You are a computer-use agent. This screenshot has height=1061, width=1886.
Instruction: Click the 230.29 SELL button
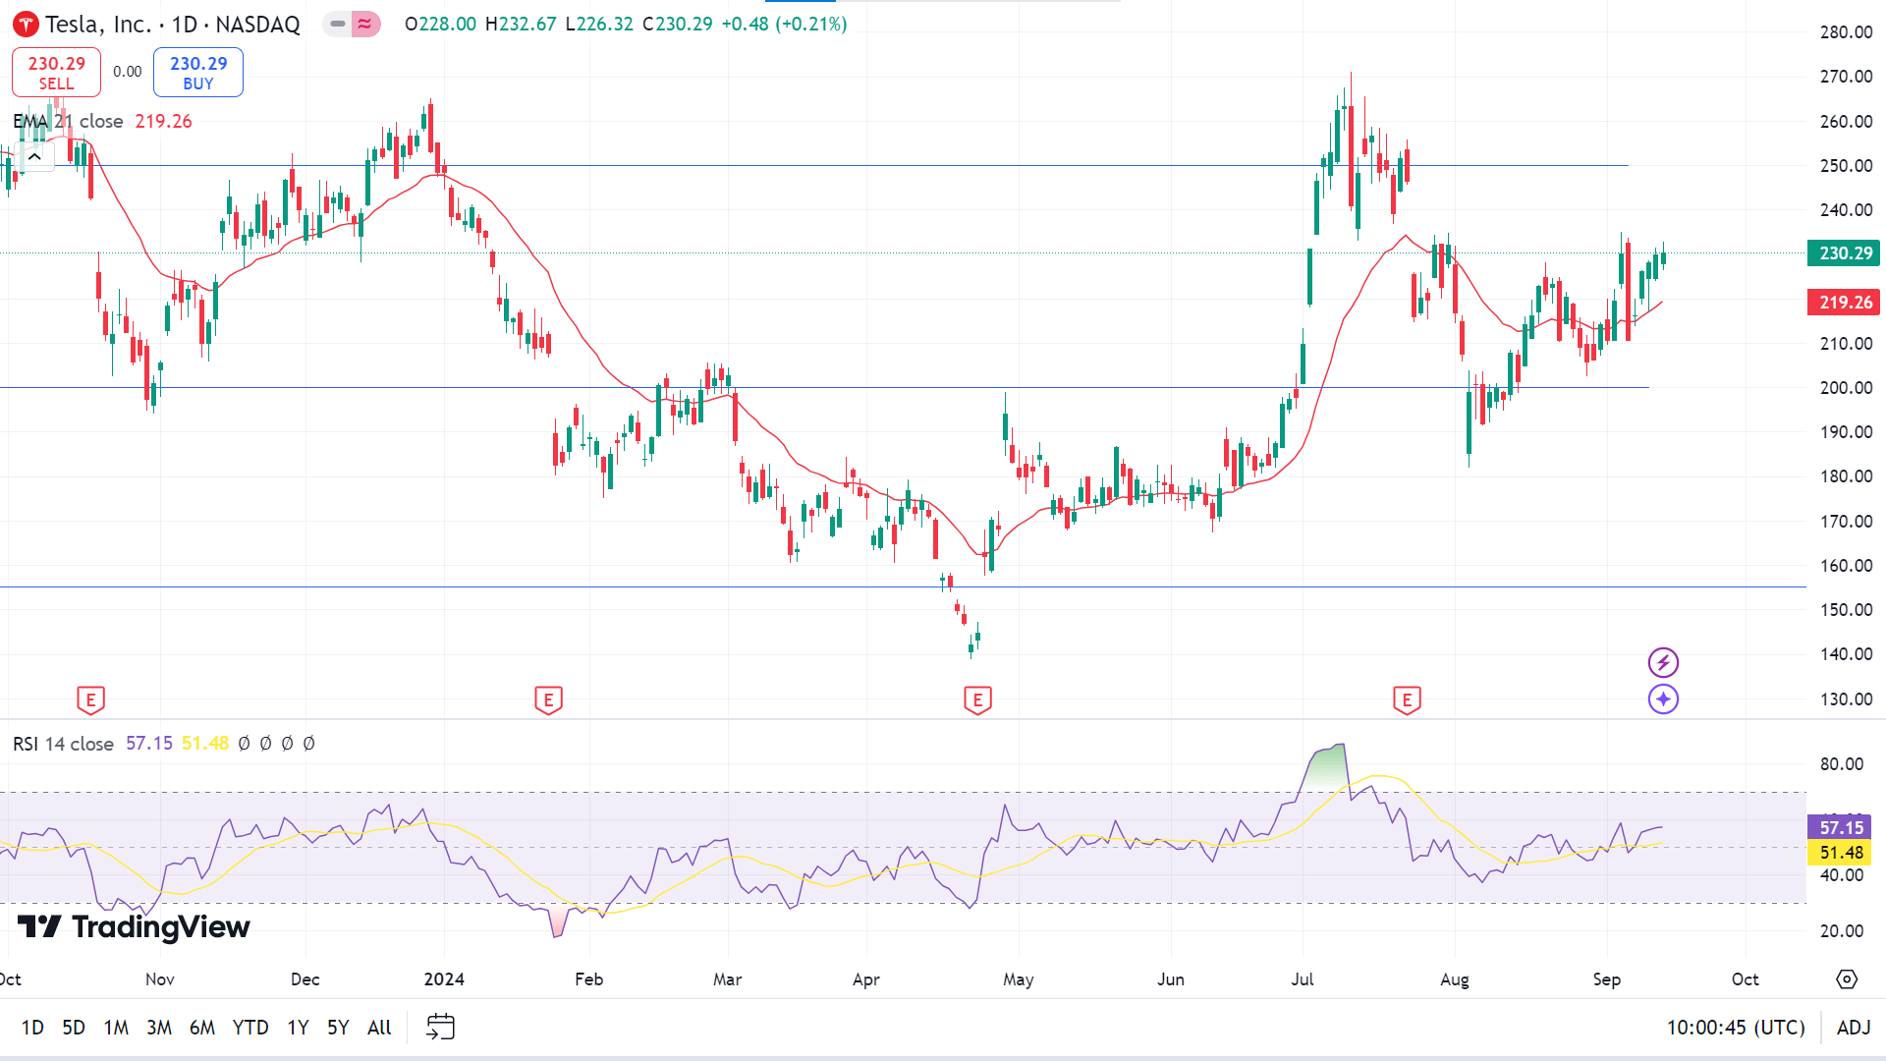[x=56, y=72]
